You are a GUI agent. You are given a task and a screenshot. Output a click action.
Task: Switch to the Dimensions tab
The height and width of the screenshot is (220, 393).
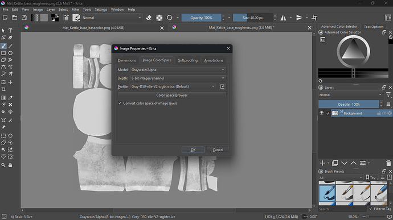point(127,60)
